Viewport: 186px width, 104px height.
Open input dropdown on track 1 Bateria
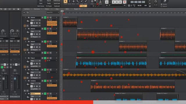click(35, 26)
